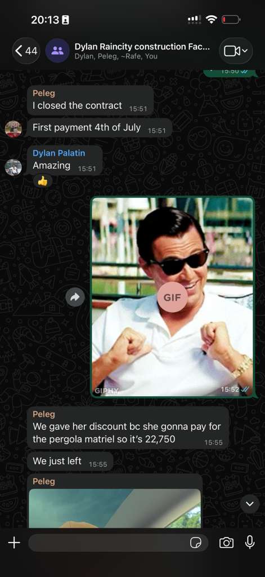
Task: Tap the cellular signal bars icon
Action: click(x=194, y=19)
